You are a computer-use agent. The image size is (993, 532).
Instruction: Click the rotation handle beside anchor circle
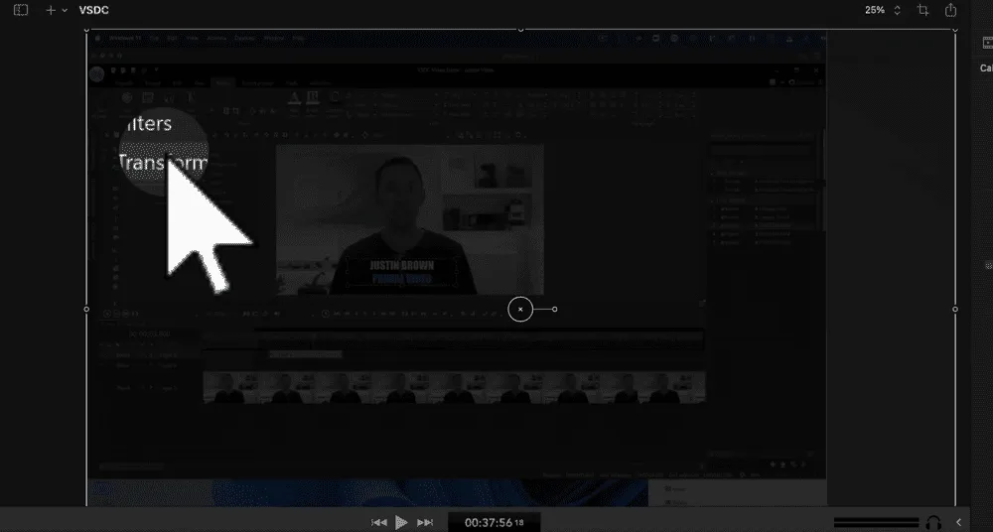click(554, 309)
